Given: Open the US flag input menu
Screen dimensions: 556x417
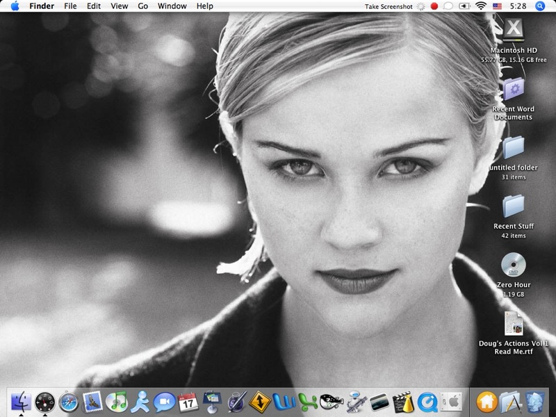Looking at the screenshot, I should click(497, 6).
